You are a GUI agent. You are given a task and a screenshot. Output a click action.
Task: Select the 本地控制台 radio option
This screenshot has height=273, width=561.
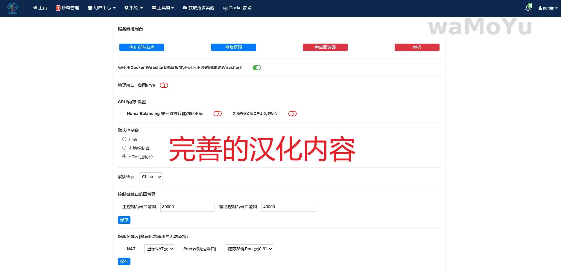(x=124, y=148)
